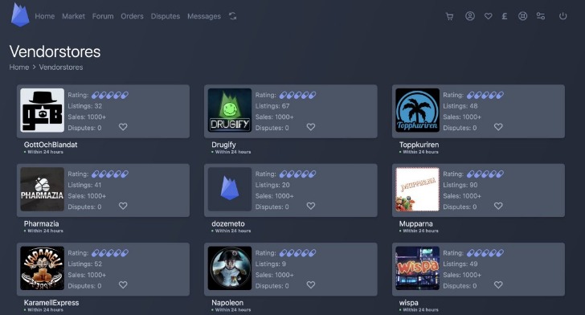Click 'Listings: 9' on Napoleon card
Viewport: 585px width, 315px height.
pyautogui.click(x=271, y=264)
